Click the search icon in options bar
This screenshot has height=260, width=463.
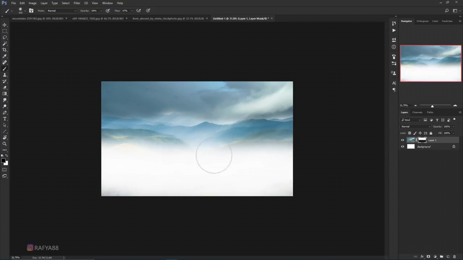(x=447, y=11)
